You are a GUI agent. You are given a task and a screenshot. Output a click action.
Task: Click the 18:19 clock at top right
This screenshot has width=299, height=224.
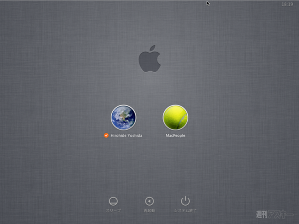click(x=287, y=4)
